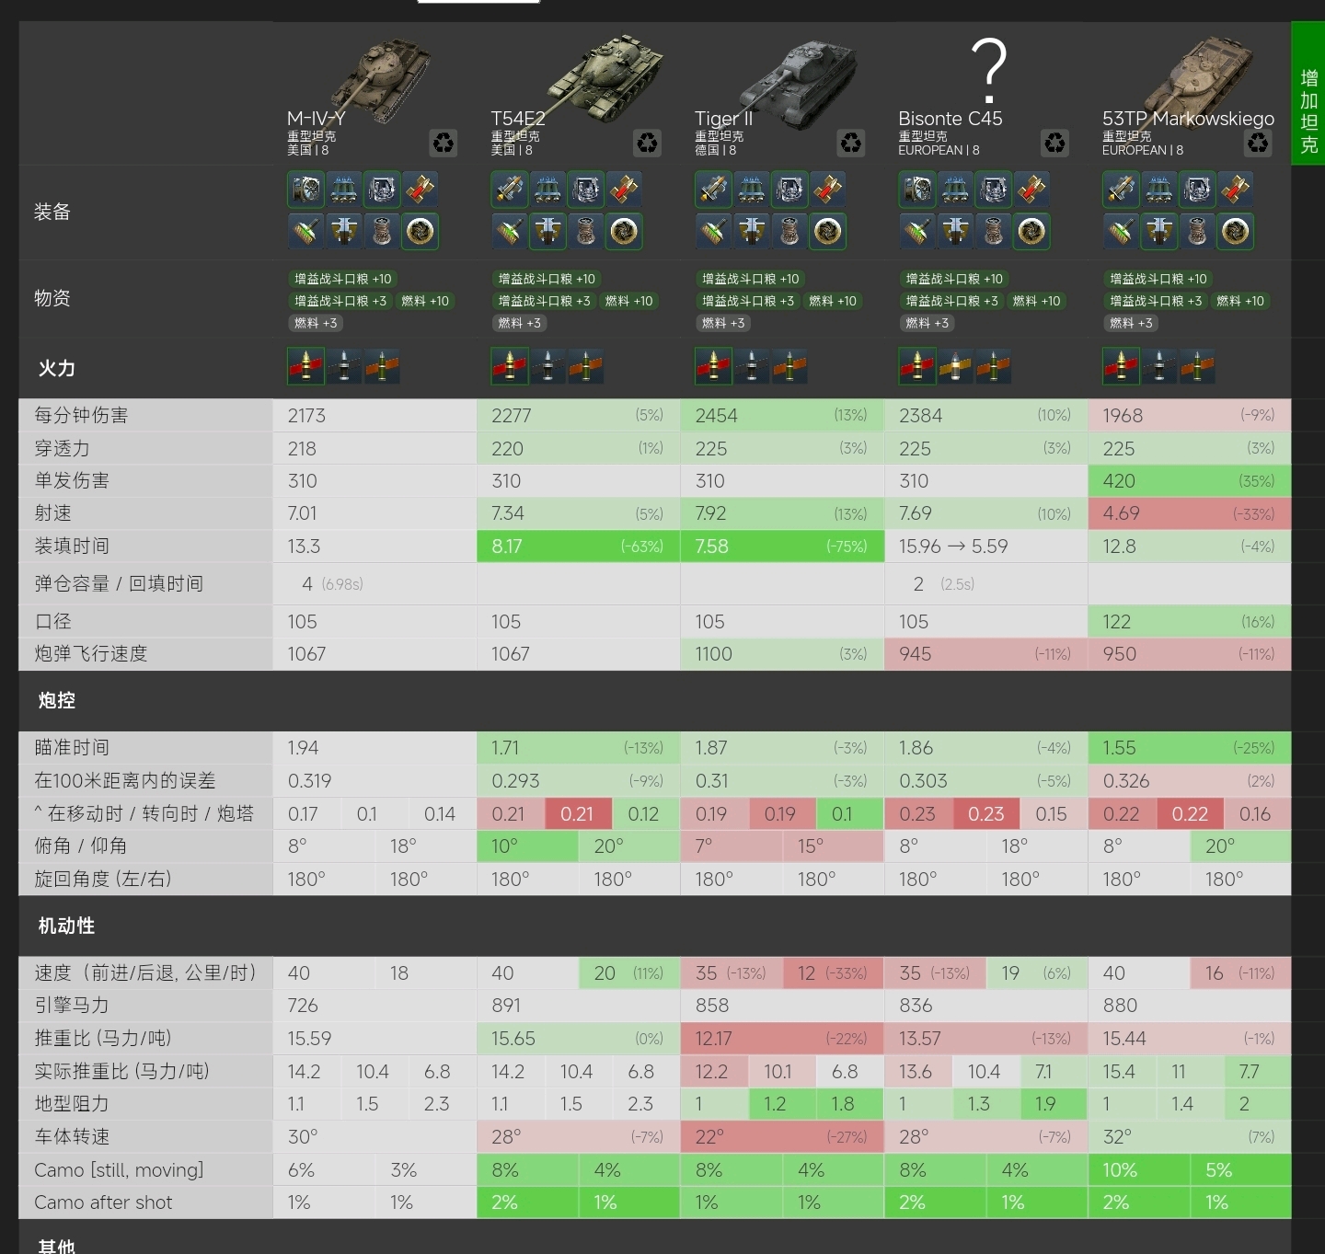Toggle ventilation fan equipment for M-IV-Y

(x=305, y=190)
